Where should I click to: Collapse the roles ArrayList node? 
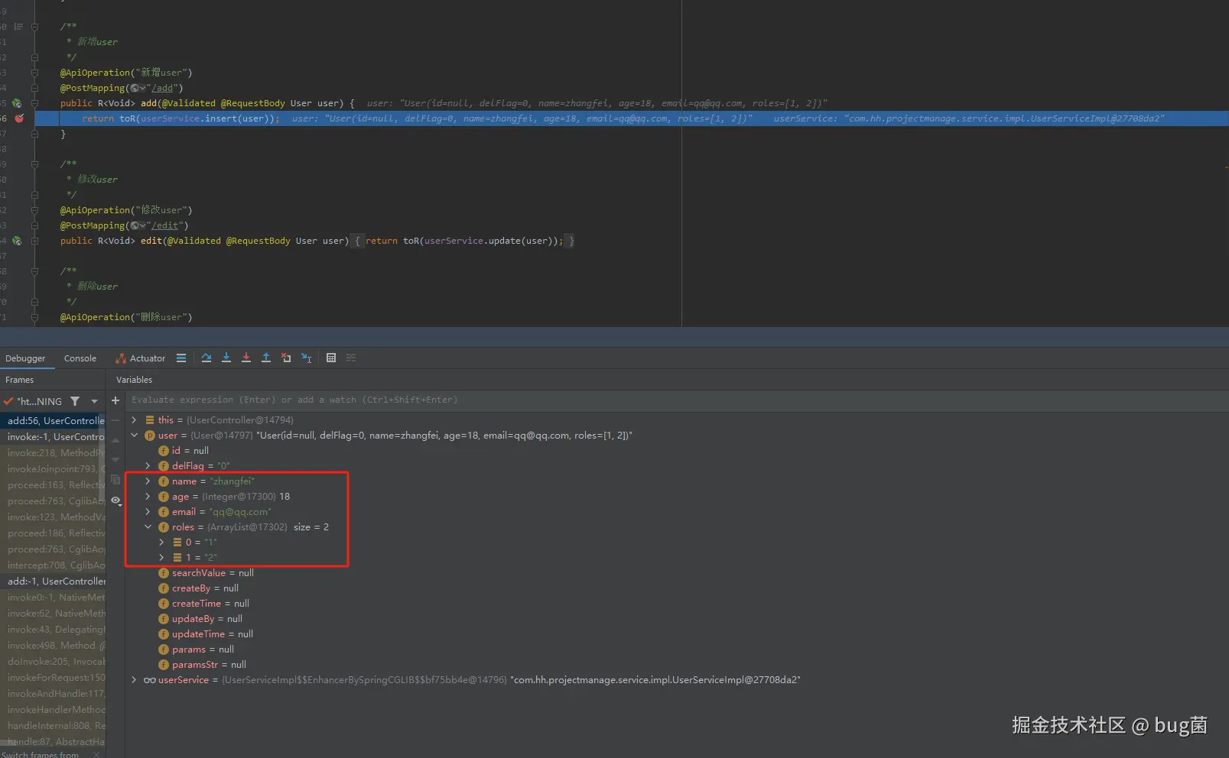point(148,527)
